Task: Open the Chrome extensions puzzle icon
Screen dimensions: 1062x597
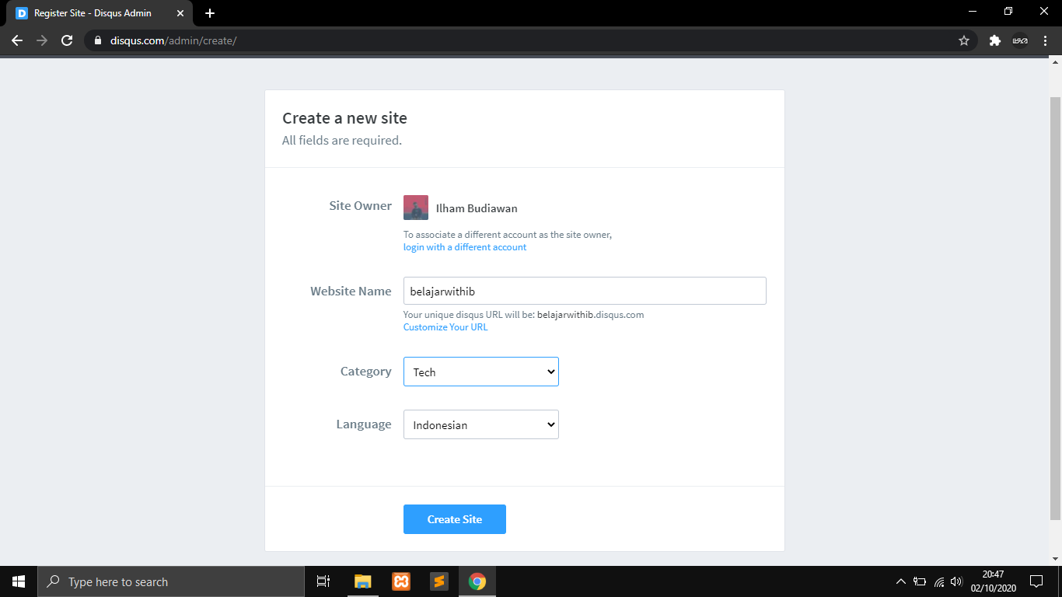Action: (x=994, y=40)
